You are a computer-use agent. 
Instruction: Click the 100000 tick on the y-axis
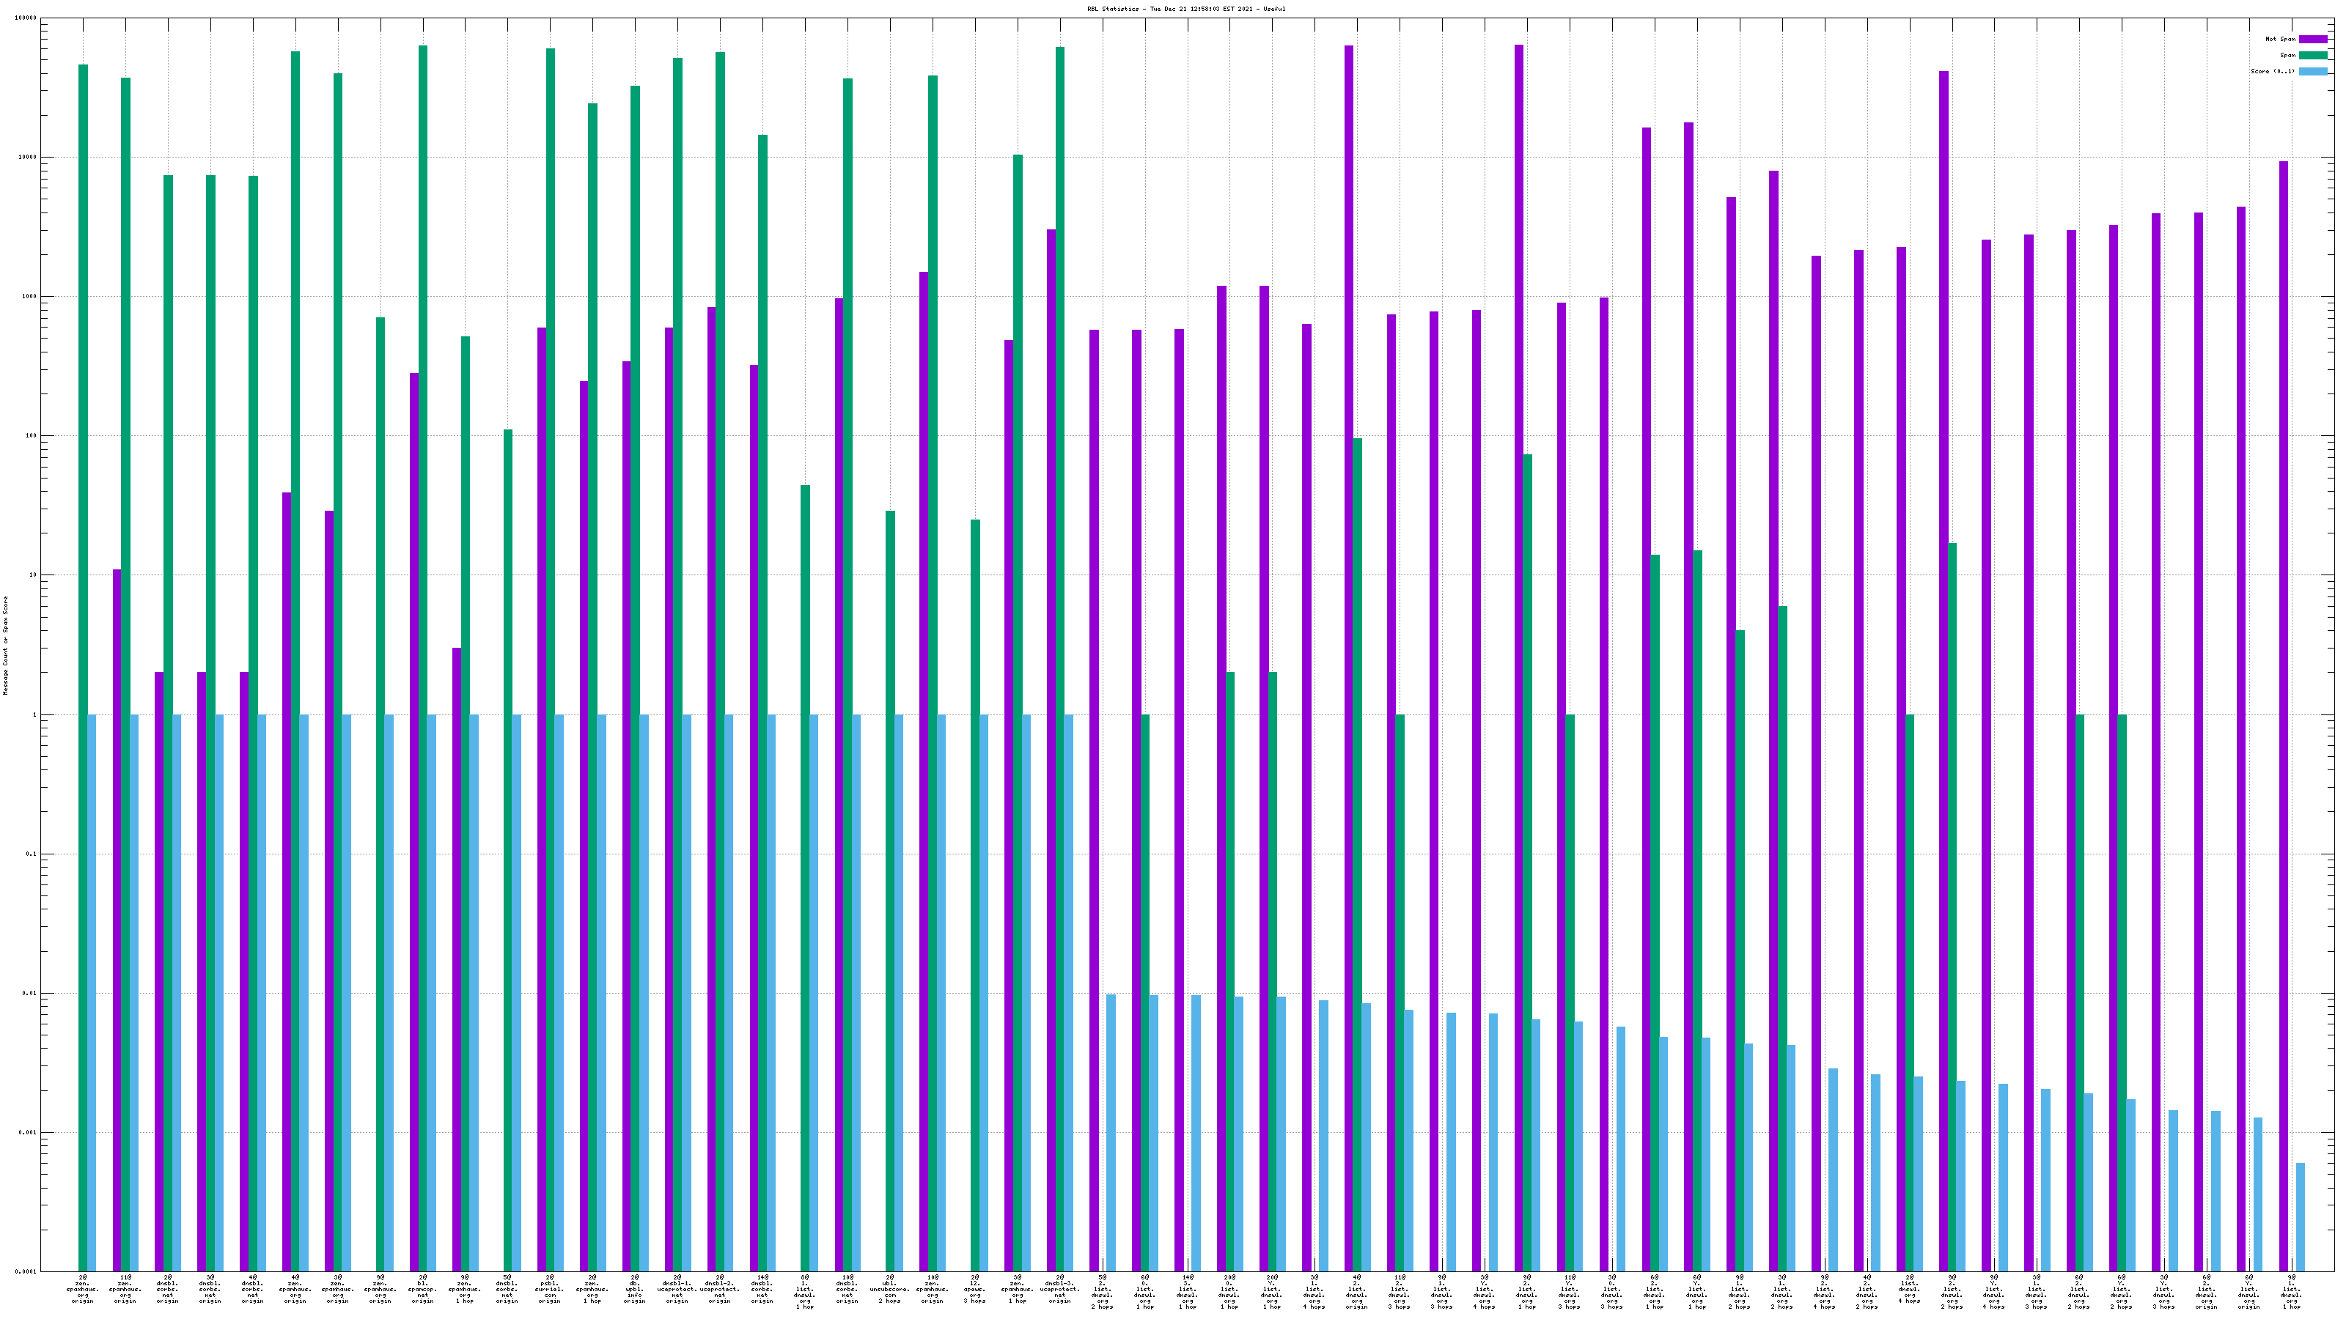pyautogui.click(x=26, y=18)
